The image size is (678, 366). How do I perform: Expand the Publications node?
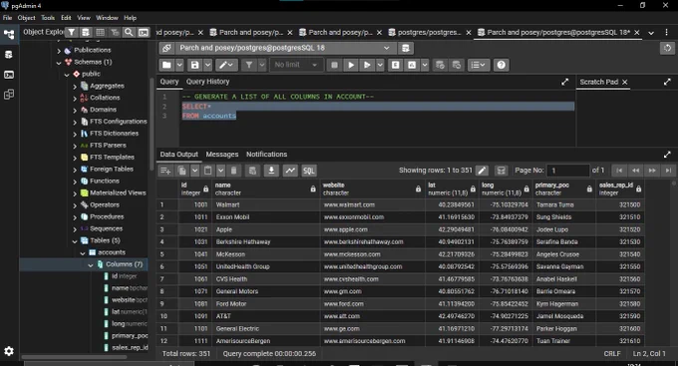tap(59, 51)
